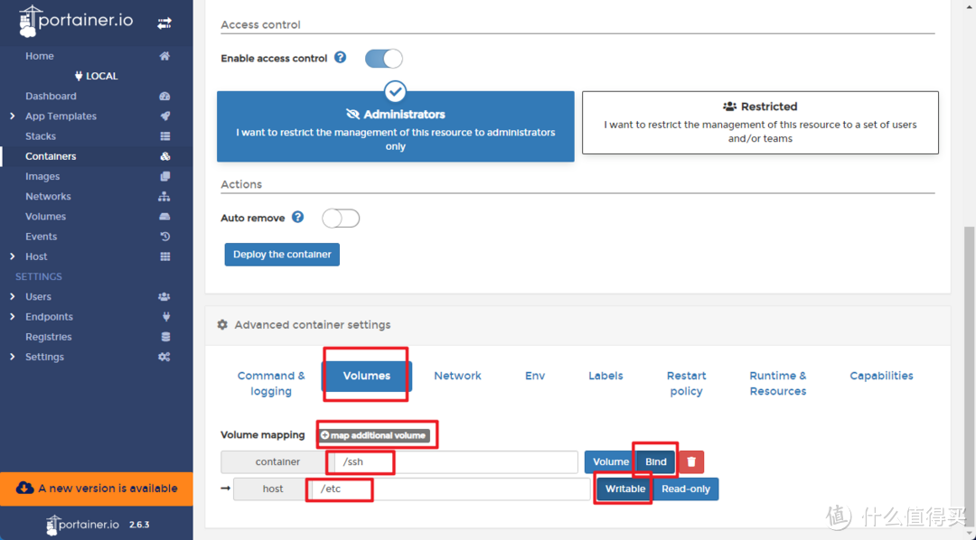
Task: Click help icon next to Enable access control
Action: [340, 58]
